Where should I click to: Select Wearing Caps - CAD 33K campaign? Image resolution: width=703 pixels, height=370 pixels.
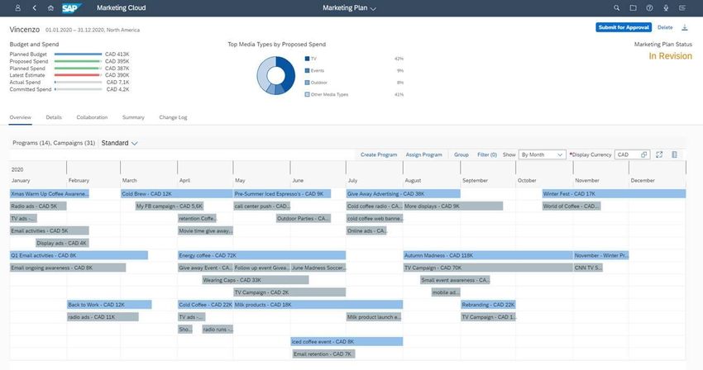click(255, 280)
